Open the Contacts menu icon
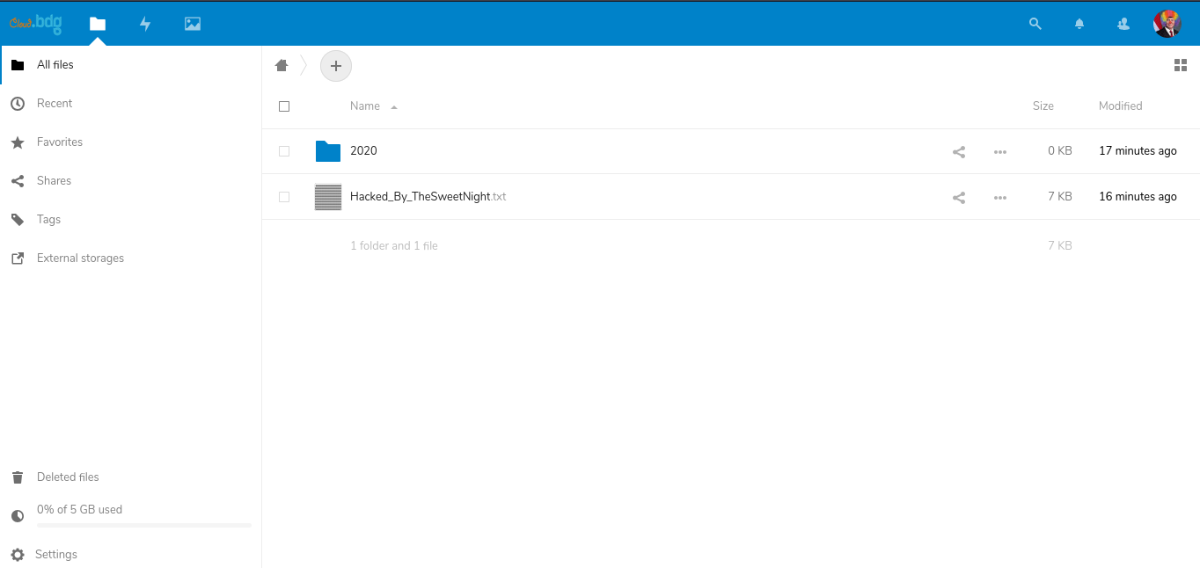The height and width of the screenshot is (568, 1200). (x=1123, y=24)
